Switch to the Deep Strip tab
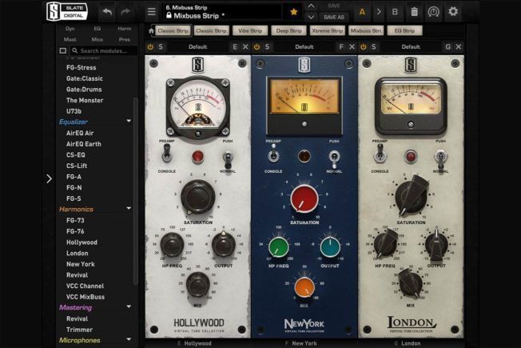Image resolution: width=521 pixels, height=348 pixels. [x=288, y=30]
